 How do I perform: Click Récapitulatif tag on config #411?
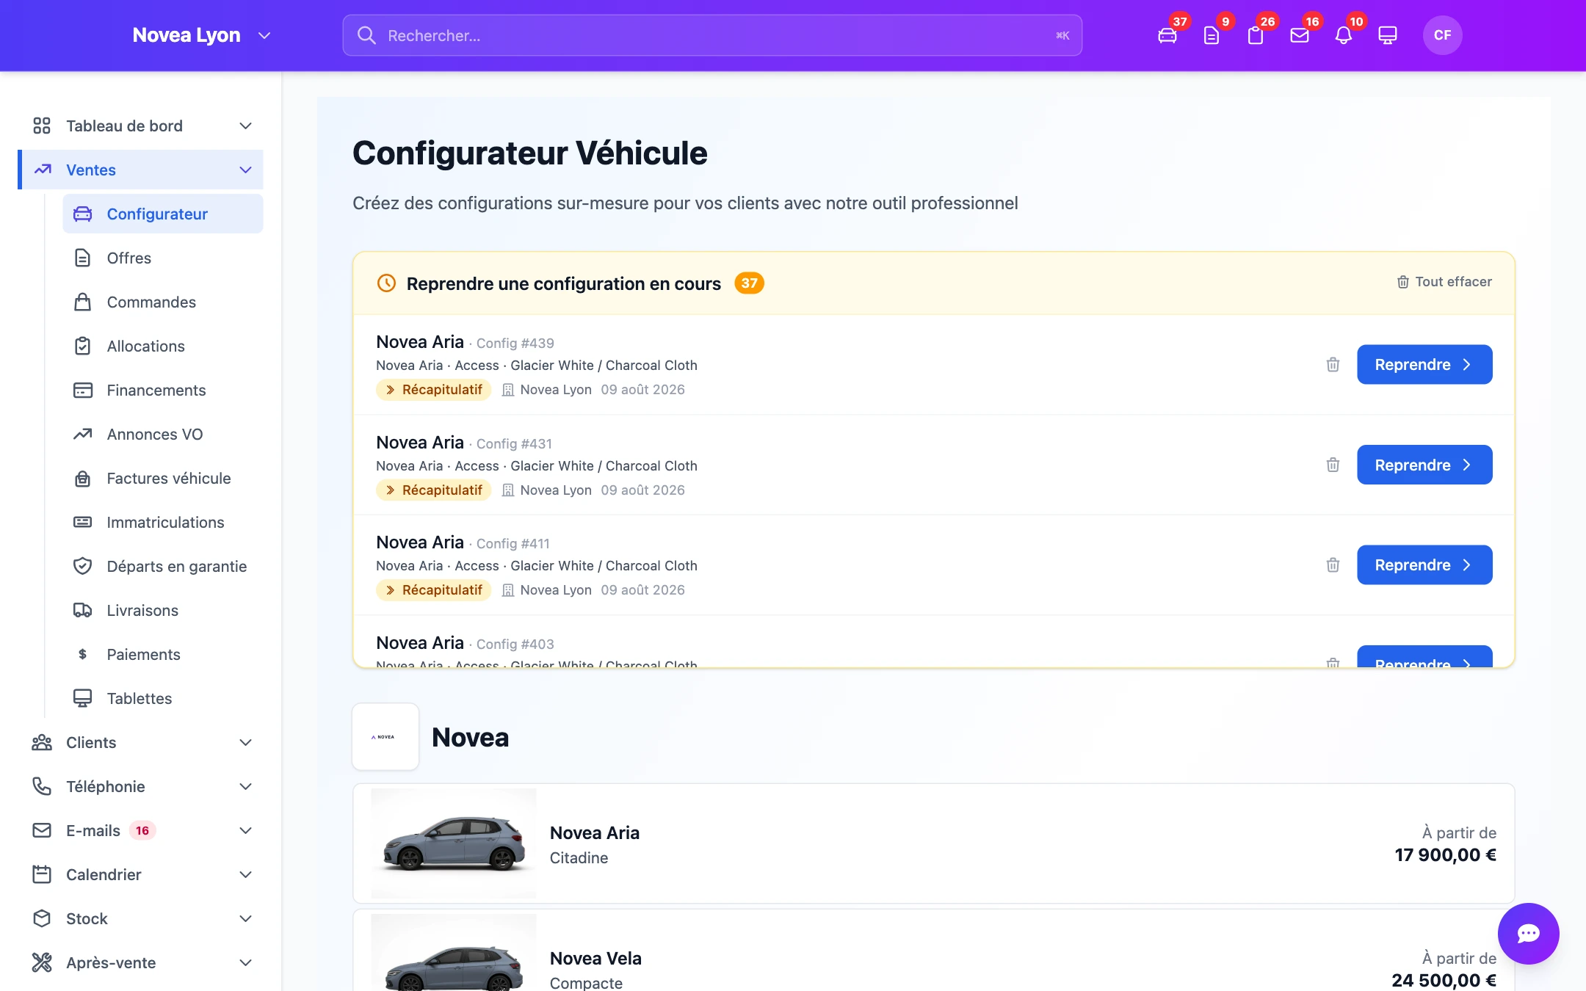pyautogui.click(x=433, y=590)
